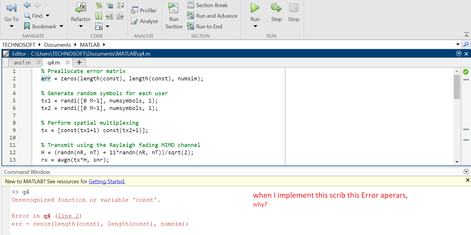Expand the Bookmark dropdown arrow

click(x=62, y=26)
